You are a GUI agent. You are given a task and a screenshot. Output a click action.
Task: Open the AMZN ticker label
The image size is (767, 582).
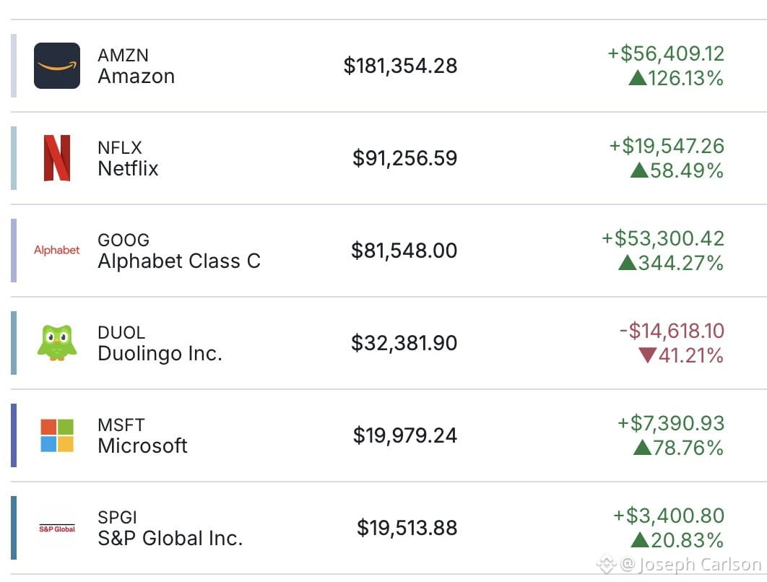123,56
